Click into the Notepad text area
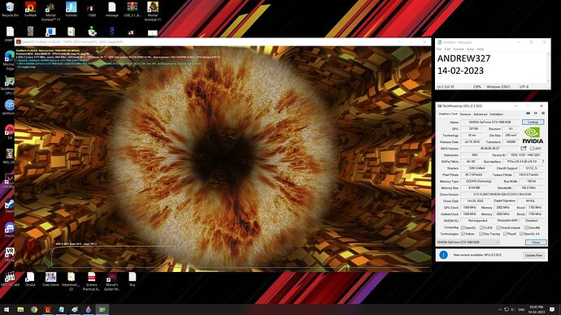Image resolution: width=561 pixels, height=315 pixels. click(x=491, y=67)
